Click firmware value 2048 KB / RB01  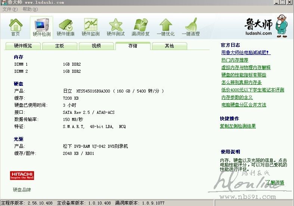coord(78,153)
